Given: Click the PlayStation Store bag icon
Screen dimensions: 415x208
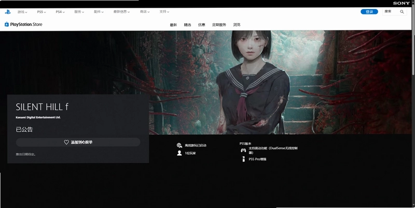Looking at the screenshot, I should [7, 24].
